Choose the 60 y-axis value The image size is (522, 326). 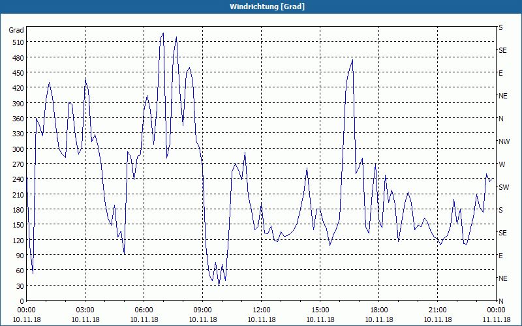pyautogui.click(x=20, y=271)
